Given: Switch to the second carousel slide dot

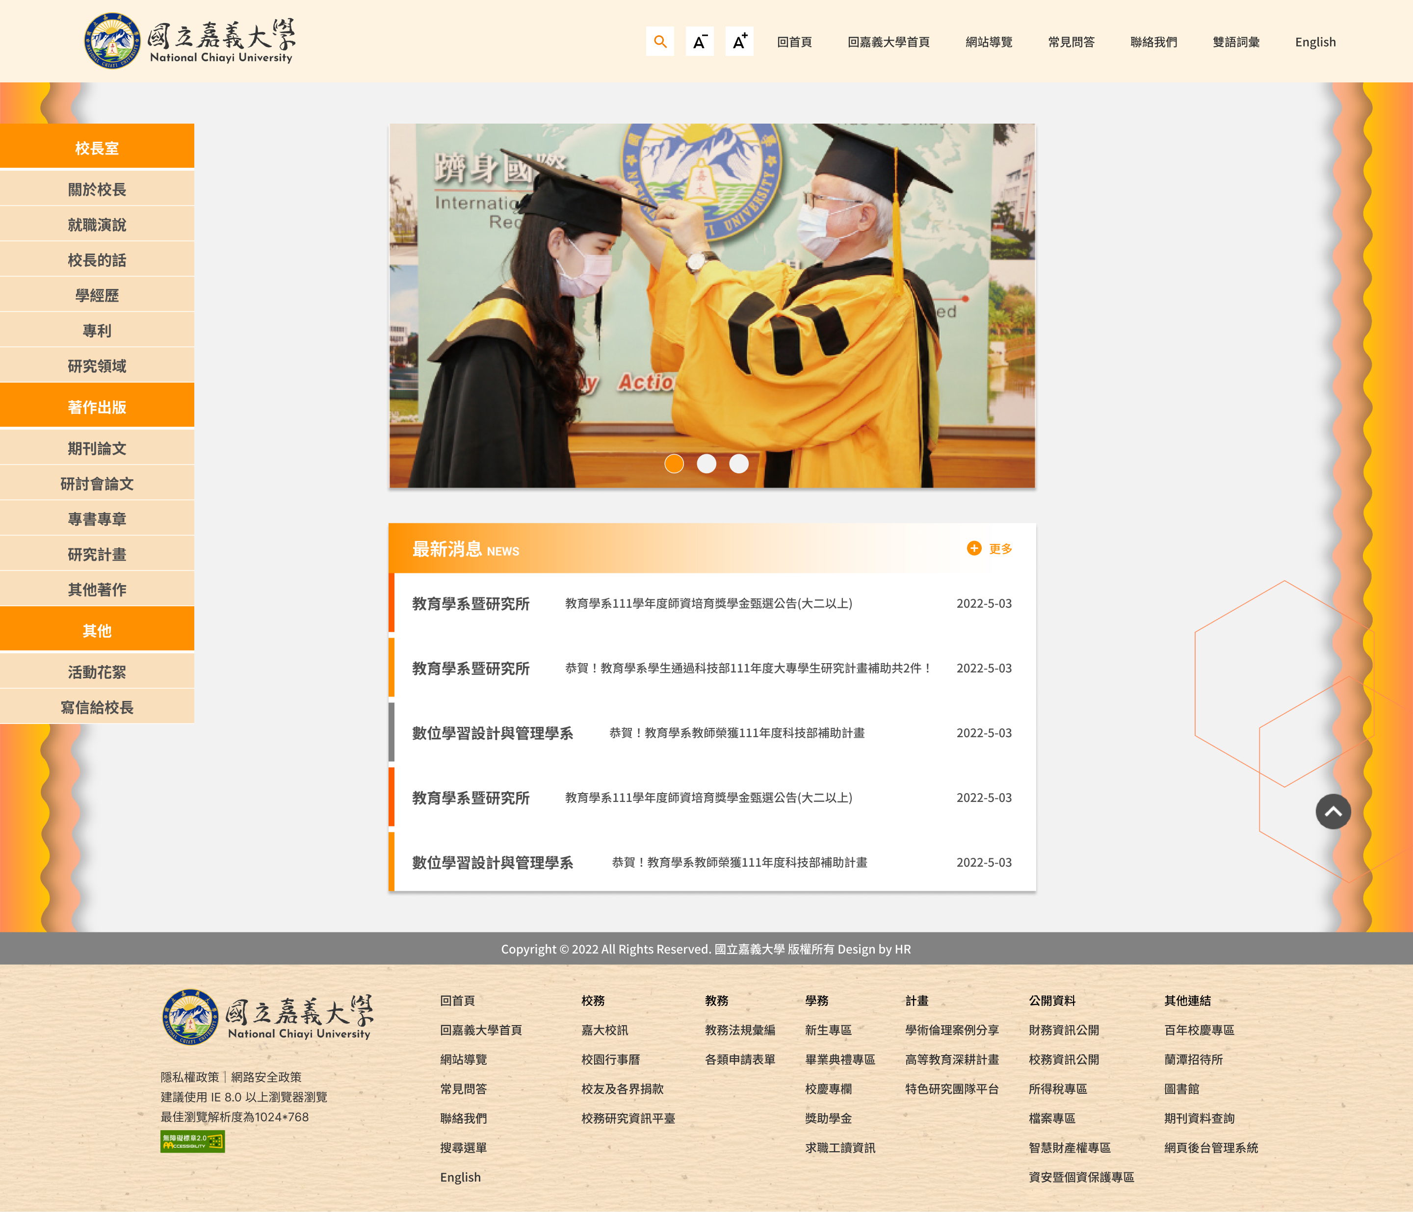Looking at the screenshot, I should [706, 464].
